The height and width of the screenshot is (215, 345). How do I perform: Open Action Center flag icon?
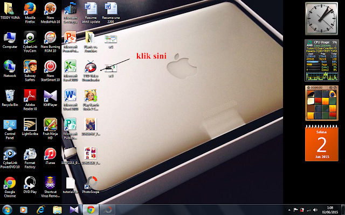[296, 210]
